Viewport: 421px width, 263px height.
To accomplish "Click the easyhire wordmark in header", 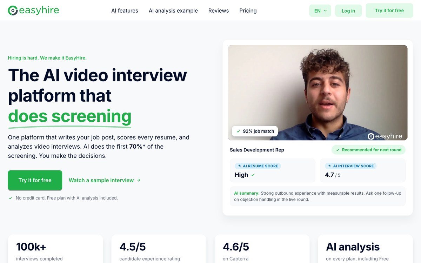I will pyautogui.click(x=39, y=11).
